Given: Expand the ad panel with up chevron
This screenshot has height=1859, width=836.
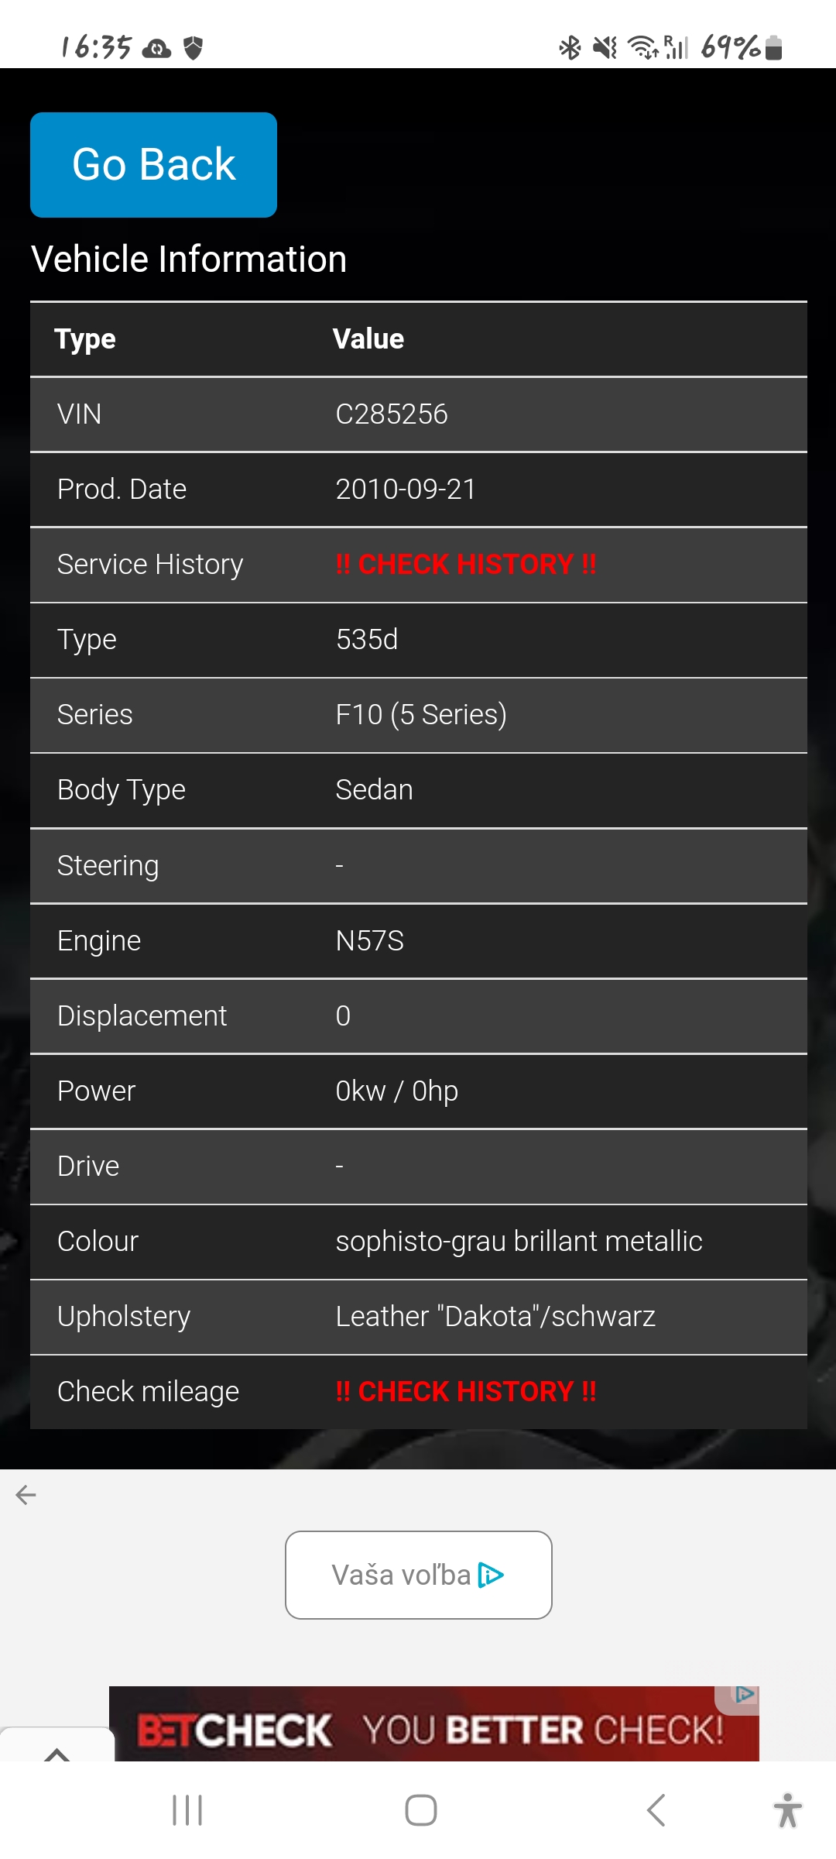Looking at the screenshot, I should pyautogui.click(x=57, y=1748).
